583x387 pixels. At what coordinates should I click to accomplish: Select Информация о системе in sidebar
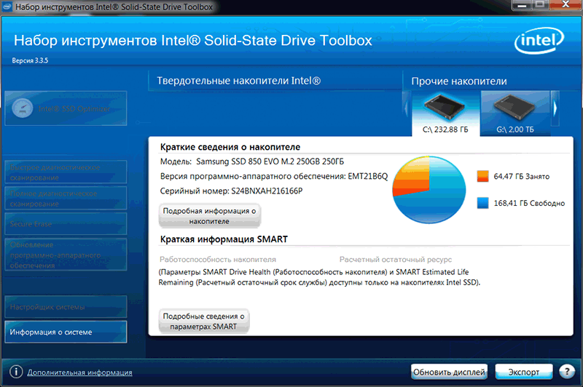coord(66,332)
